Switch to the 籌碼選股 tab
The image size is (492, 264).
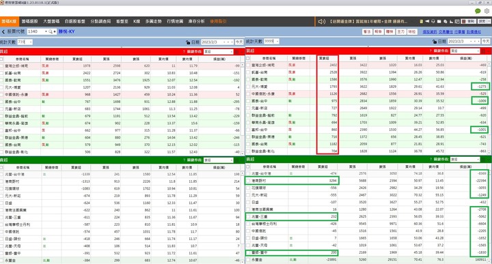click(x=29, y=21)
